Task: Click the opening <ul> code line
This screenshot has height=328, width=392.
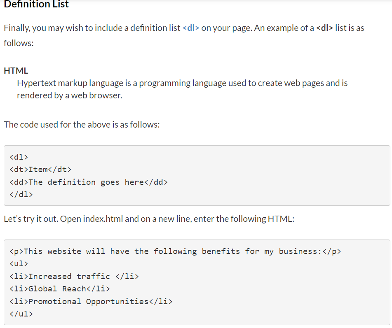Action: point(19,263)
